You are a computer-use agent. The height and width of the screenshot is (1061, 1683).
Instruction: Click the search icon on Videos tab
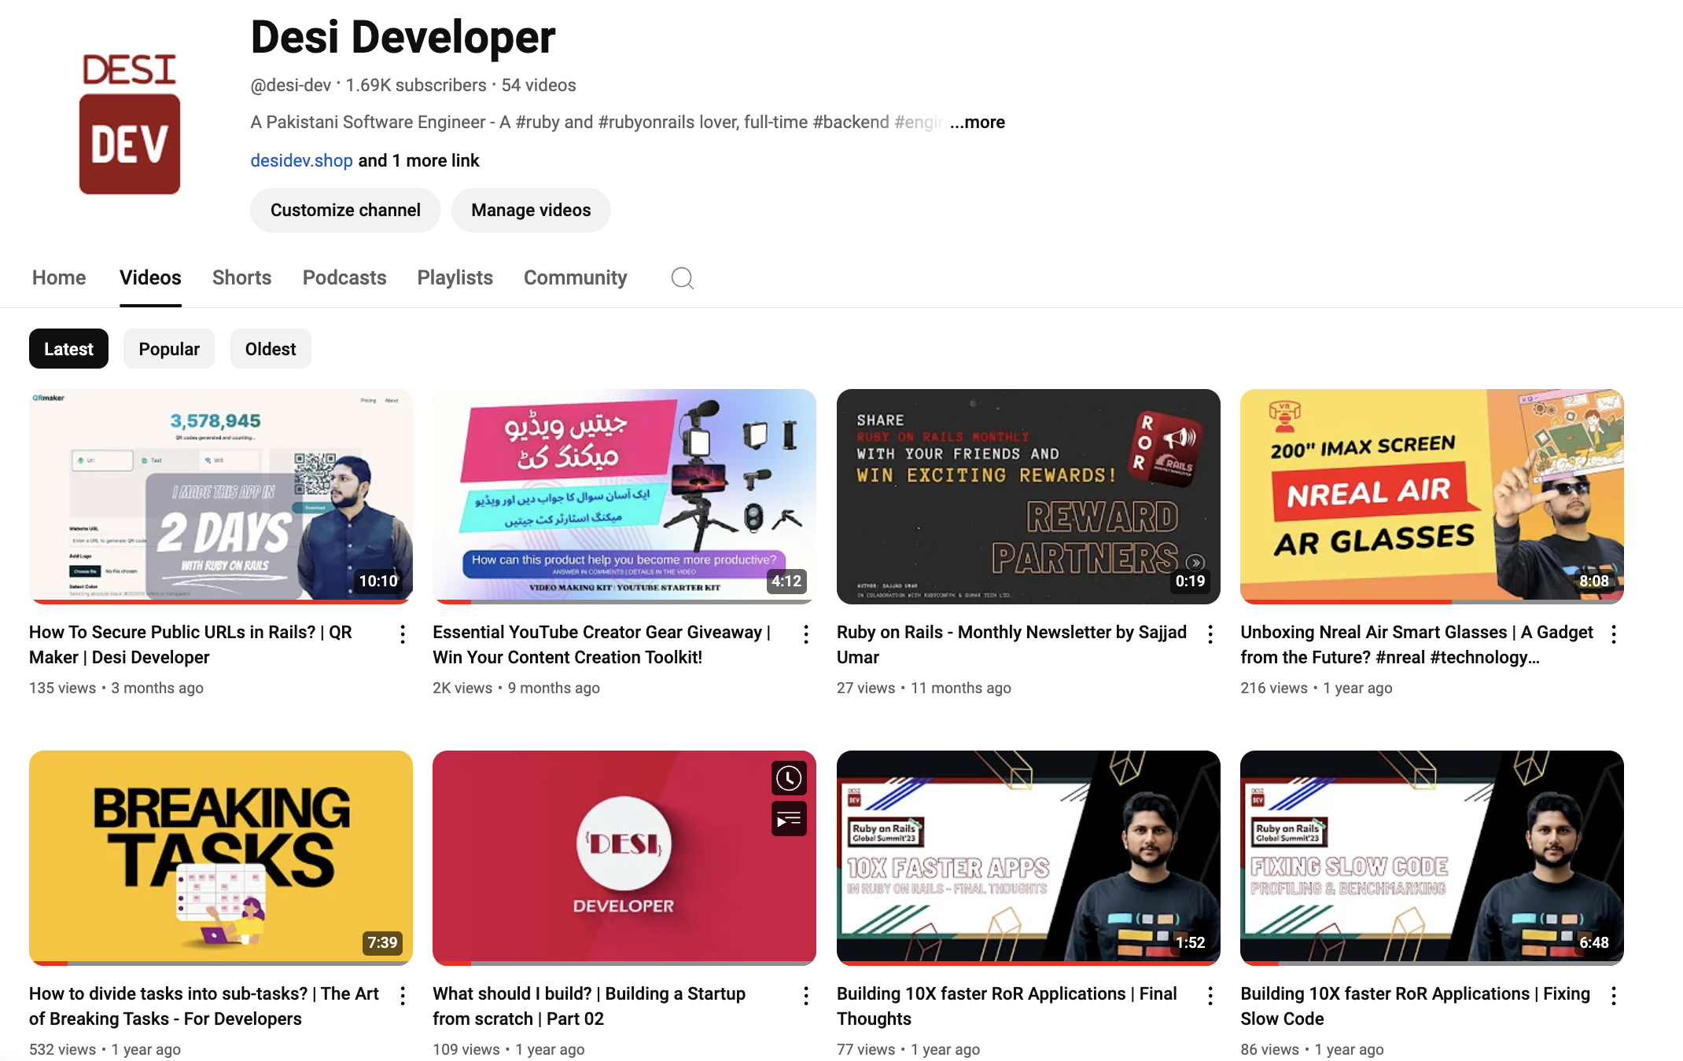tap(683, 277)
